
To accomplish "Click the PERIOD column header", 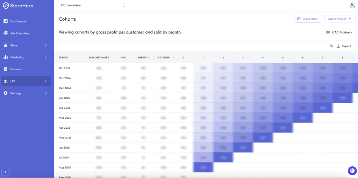I will coord(63,58).
